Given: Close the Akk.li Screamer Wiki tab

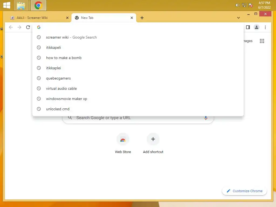Looking at the screenshot, I should (x=67, y=18).
